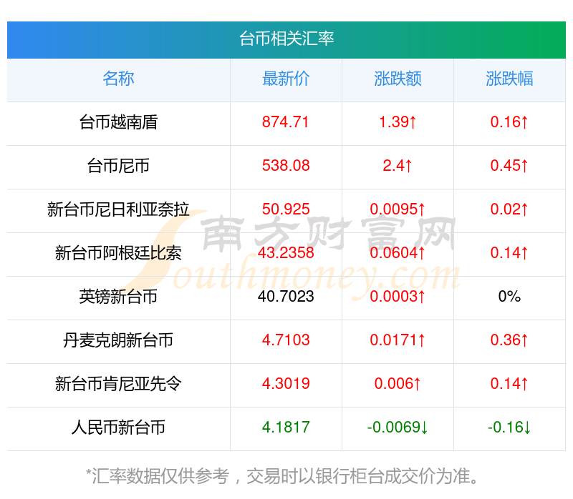Click the 最新价 column header
The image size is (573, 499).
[x=286, y=79]
